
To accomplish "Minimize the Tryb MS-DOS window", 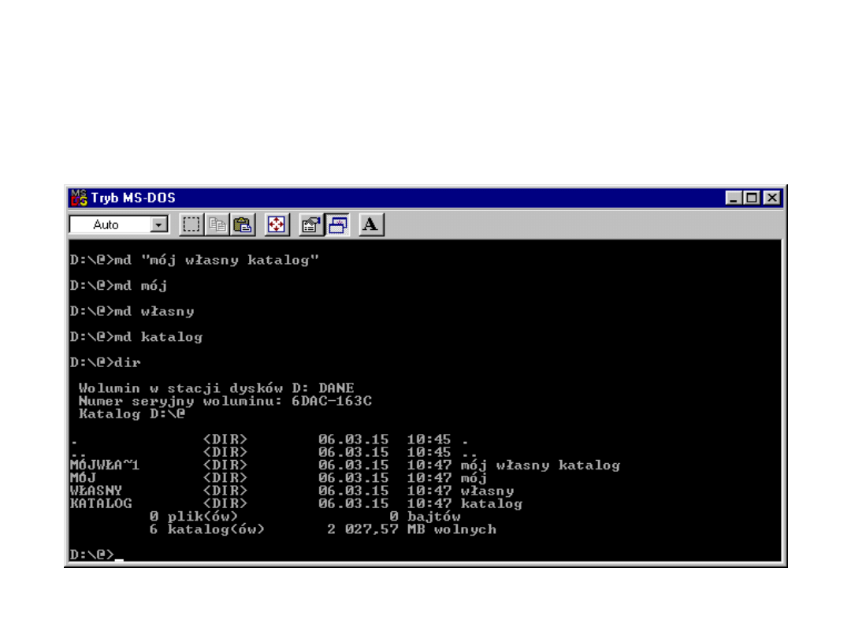I will pyautogui.click(x=734, y=198).
